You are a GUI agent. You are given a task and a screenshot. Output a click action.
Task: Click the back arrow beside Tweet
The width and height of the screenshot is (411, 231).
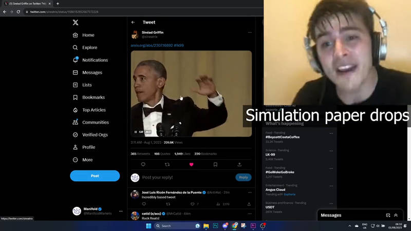pyautogui.click(x=133, y=22)
